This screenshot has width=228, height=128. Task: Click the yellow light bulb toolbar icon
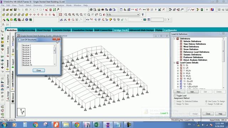111,20
